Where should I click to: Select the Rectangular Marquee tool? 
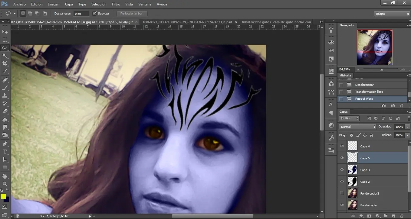point(5,40)
